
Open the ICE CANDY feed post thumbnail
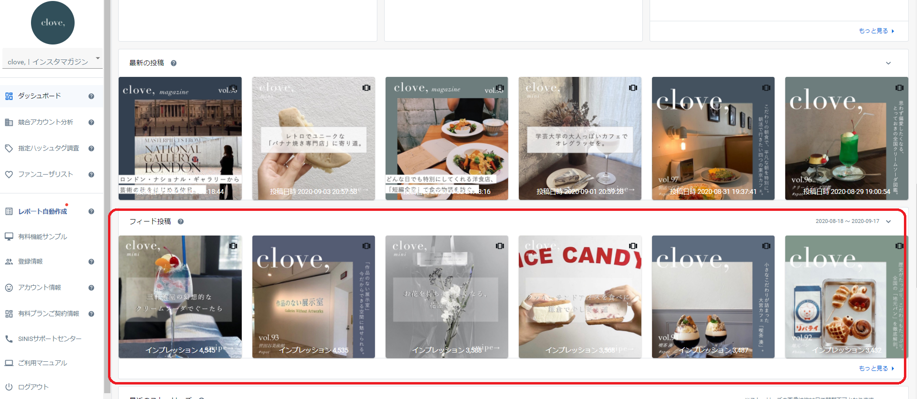point(580,297)
